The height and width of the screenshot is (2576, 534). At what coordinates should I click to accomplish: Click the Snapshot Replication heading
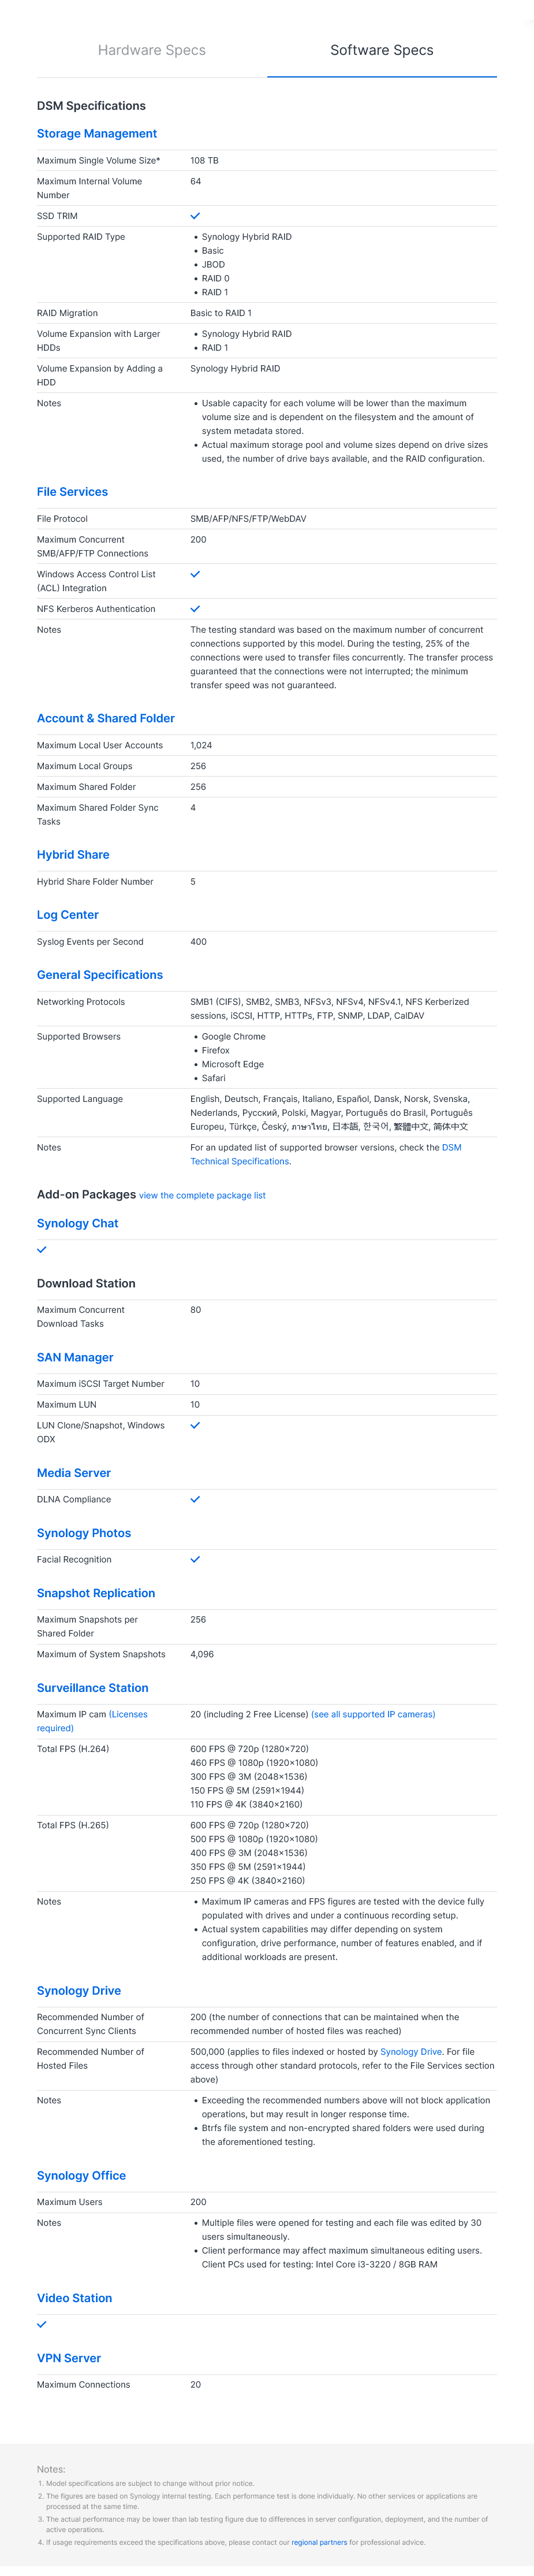click(x=96, y=1593)
